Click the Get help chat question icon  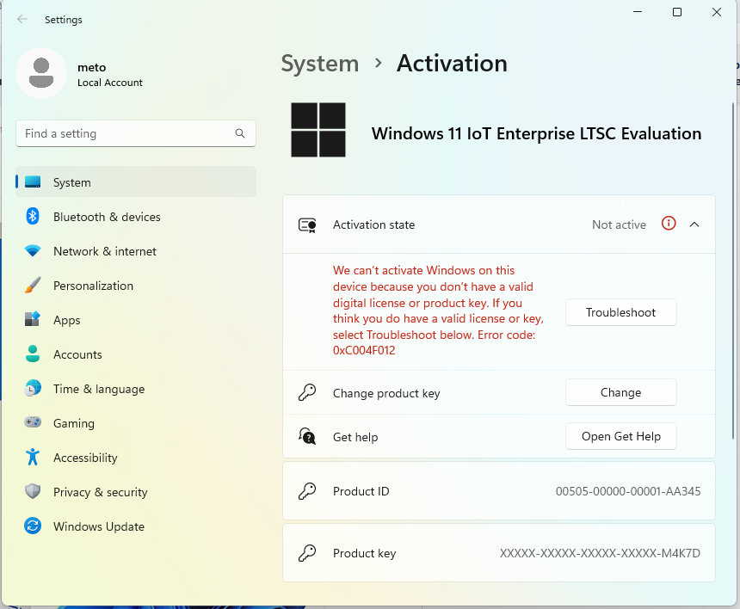click(x=307, y=436)
